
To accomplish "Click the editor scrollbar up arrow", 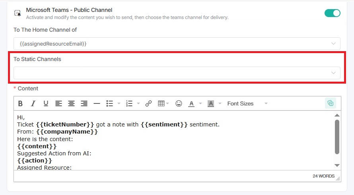I will pos(337,115).
